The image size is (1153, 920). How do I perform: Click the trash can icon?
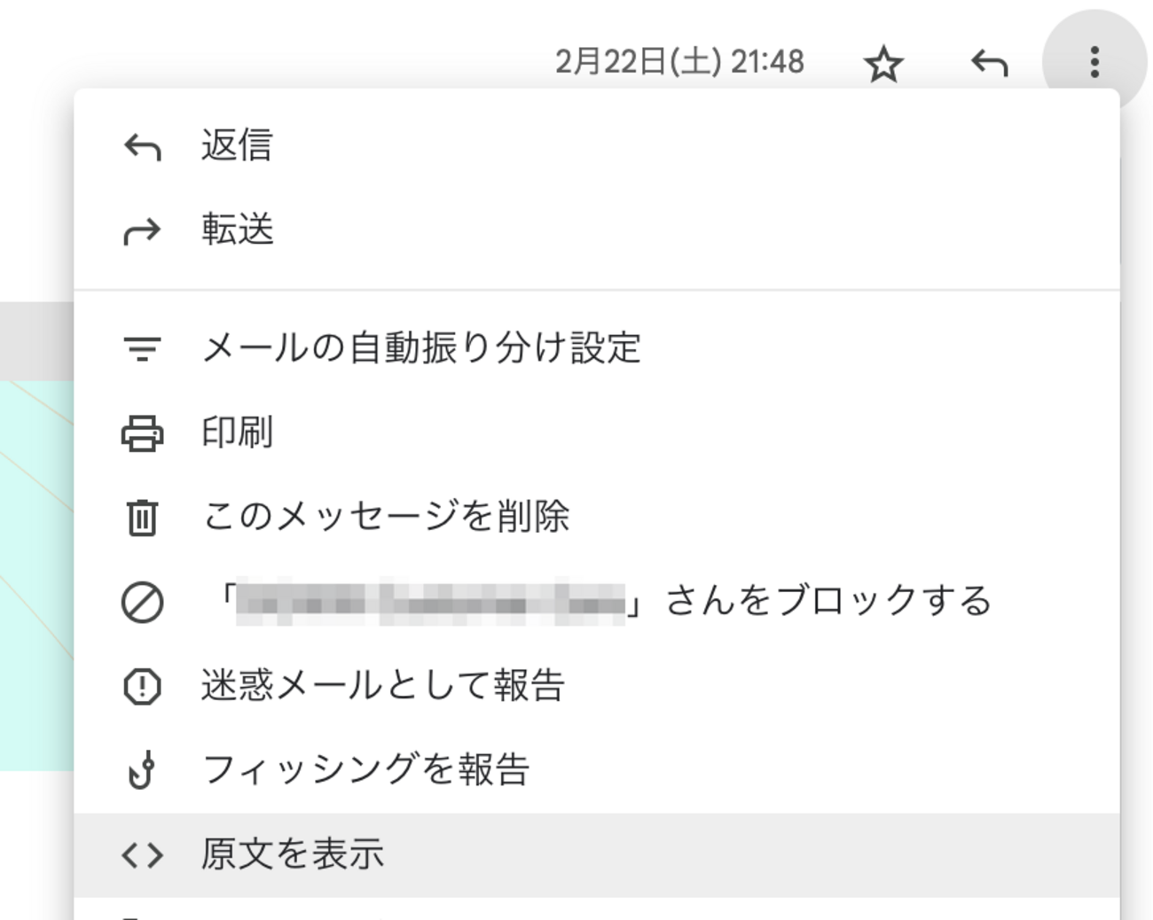coord(142,518)
